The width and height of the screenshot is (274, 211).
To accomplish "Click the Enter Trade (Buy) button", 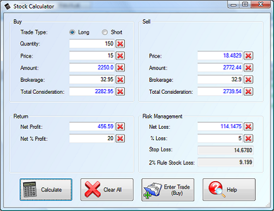I will [168, 190].
